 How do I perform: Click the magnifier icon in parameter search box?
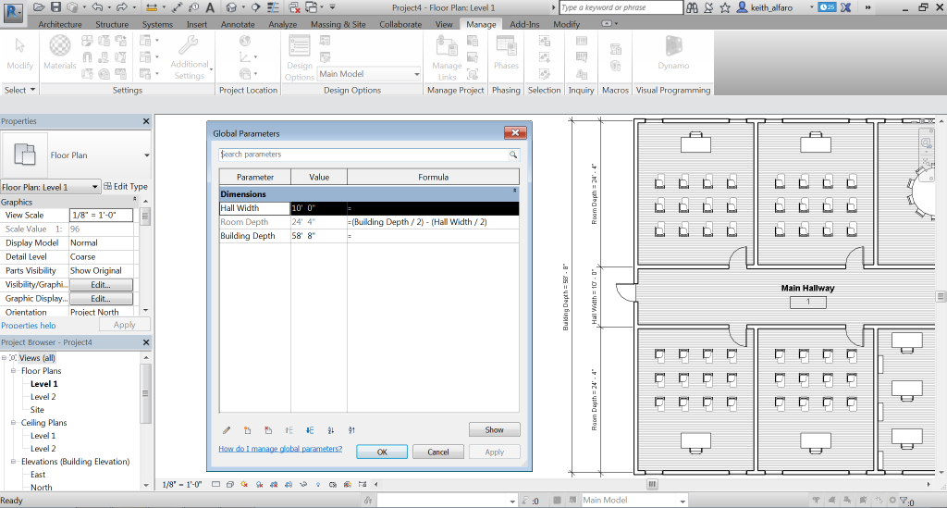pos(512,155)
